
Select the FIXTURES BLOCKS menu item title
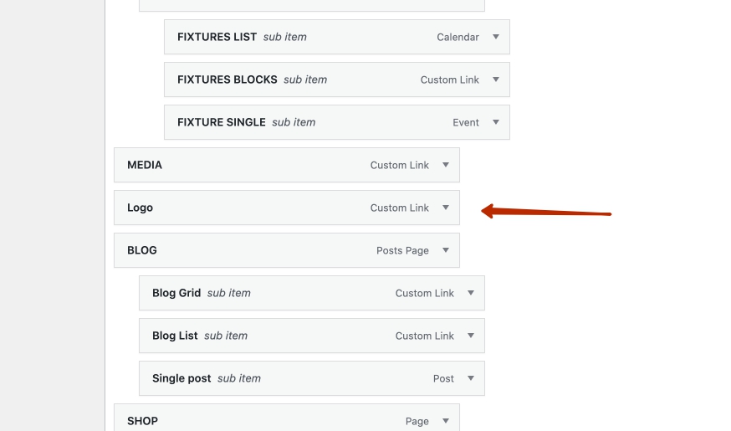[227, 80]
